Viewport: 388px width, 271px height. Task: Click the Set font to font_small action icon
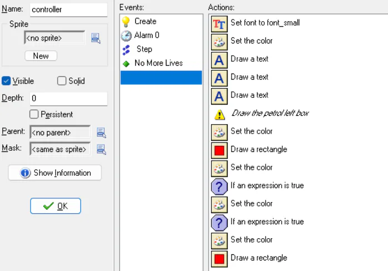pyautogui.click(x=219, y=23)
